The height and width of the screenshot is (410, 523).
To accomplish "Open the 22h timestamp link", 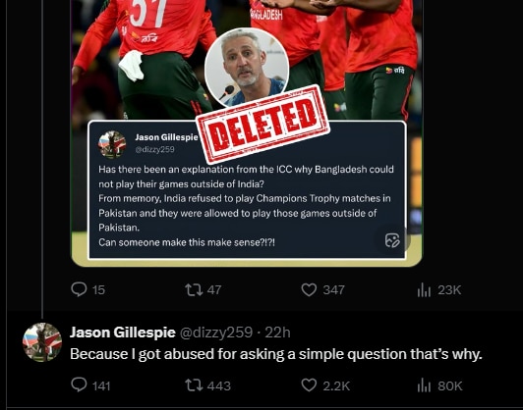I will (x=277, y=333).
